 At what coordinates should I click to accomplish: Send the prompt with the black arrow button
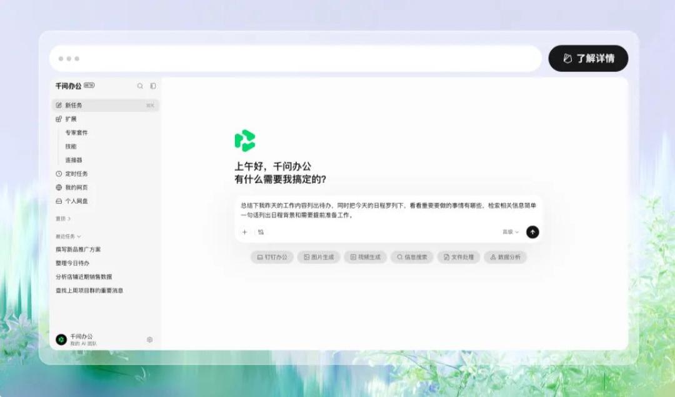coord(532,232)
